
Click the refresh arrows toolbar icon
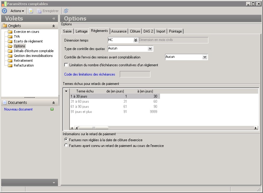point(66,11)
